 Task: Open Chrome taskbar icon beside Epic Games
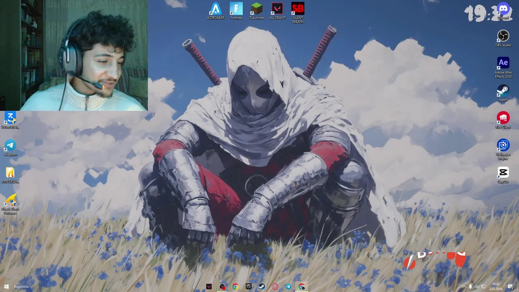[235, 287]
